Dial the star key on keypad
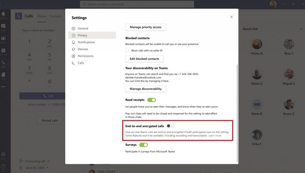 [x=29, y=81]
